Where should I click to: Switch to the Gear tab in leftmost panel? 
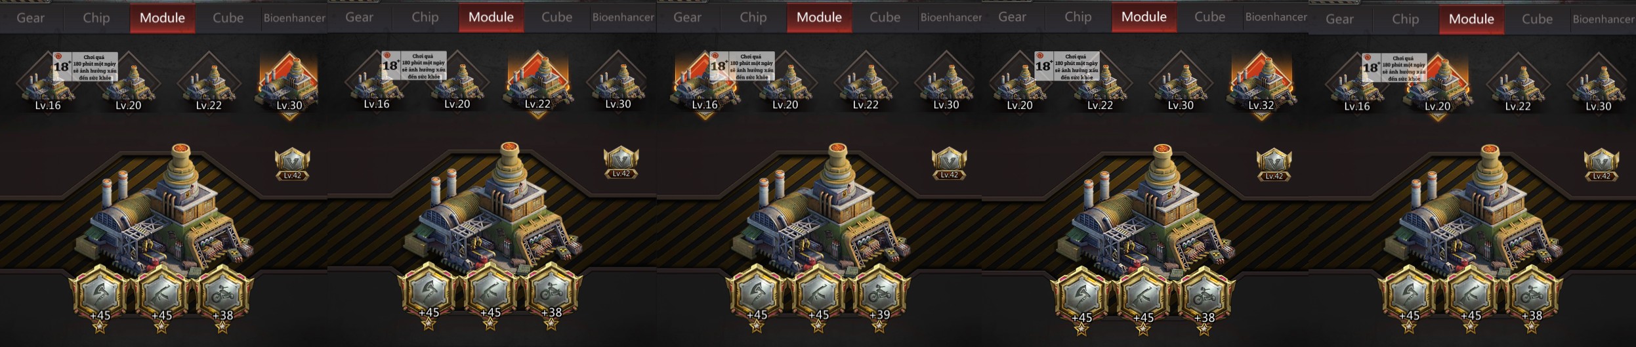pyautogui.click(x=31, y=18)
